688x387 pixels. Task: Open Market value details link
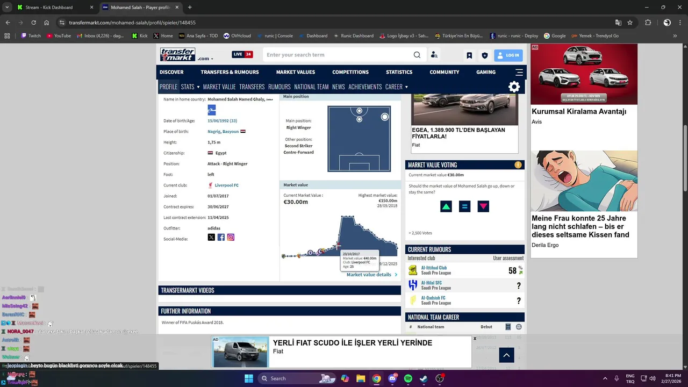(372, 275)
